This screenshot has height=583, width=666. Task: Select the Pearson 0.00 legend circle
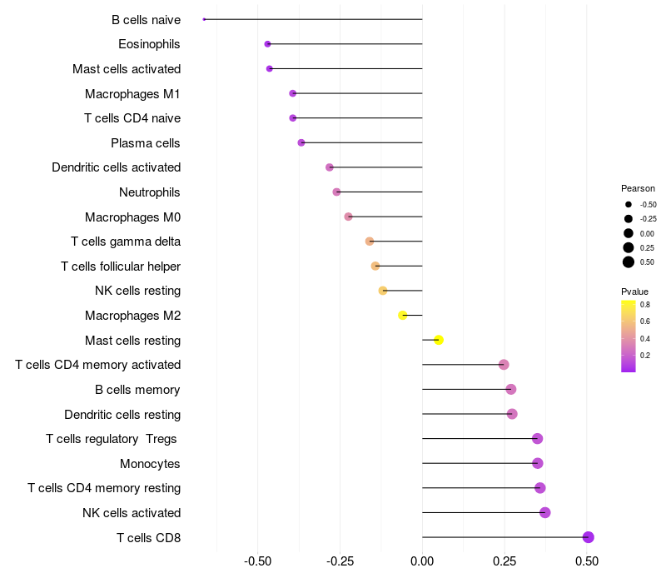pyautogui.click(x=628, y=233)
